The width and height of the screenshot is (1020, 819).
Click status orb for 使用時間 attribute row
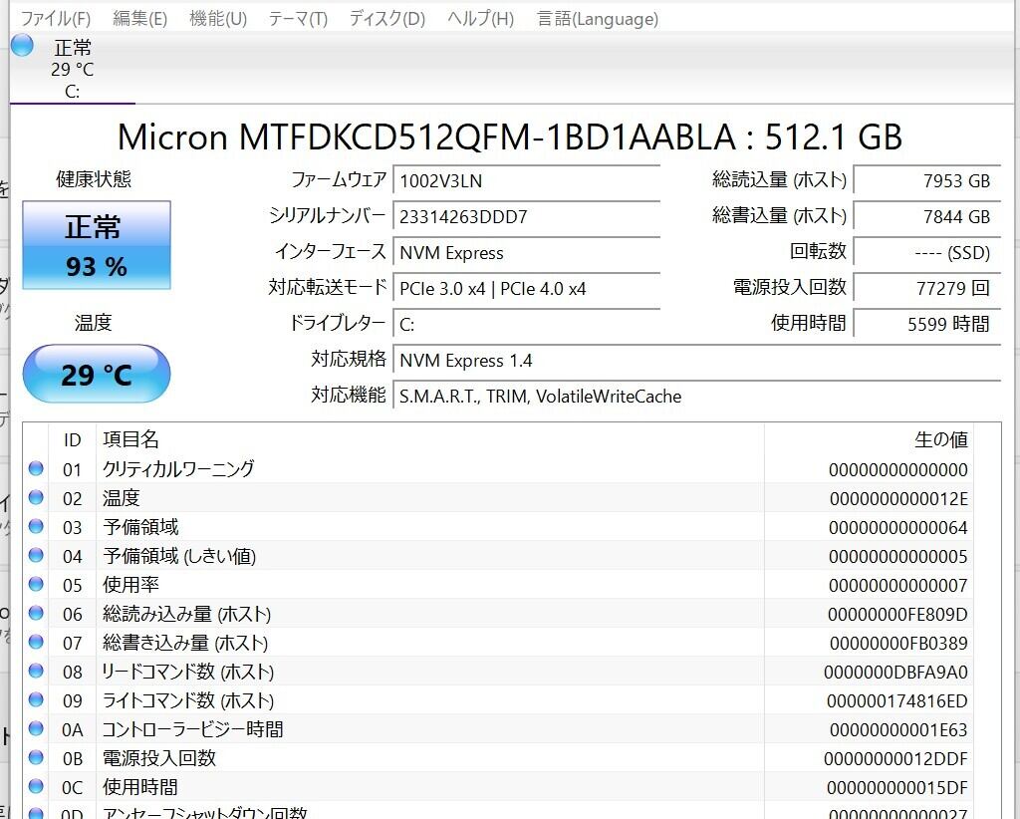click(x=37, y=786)
